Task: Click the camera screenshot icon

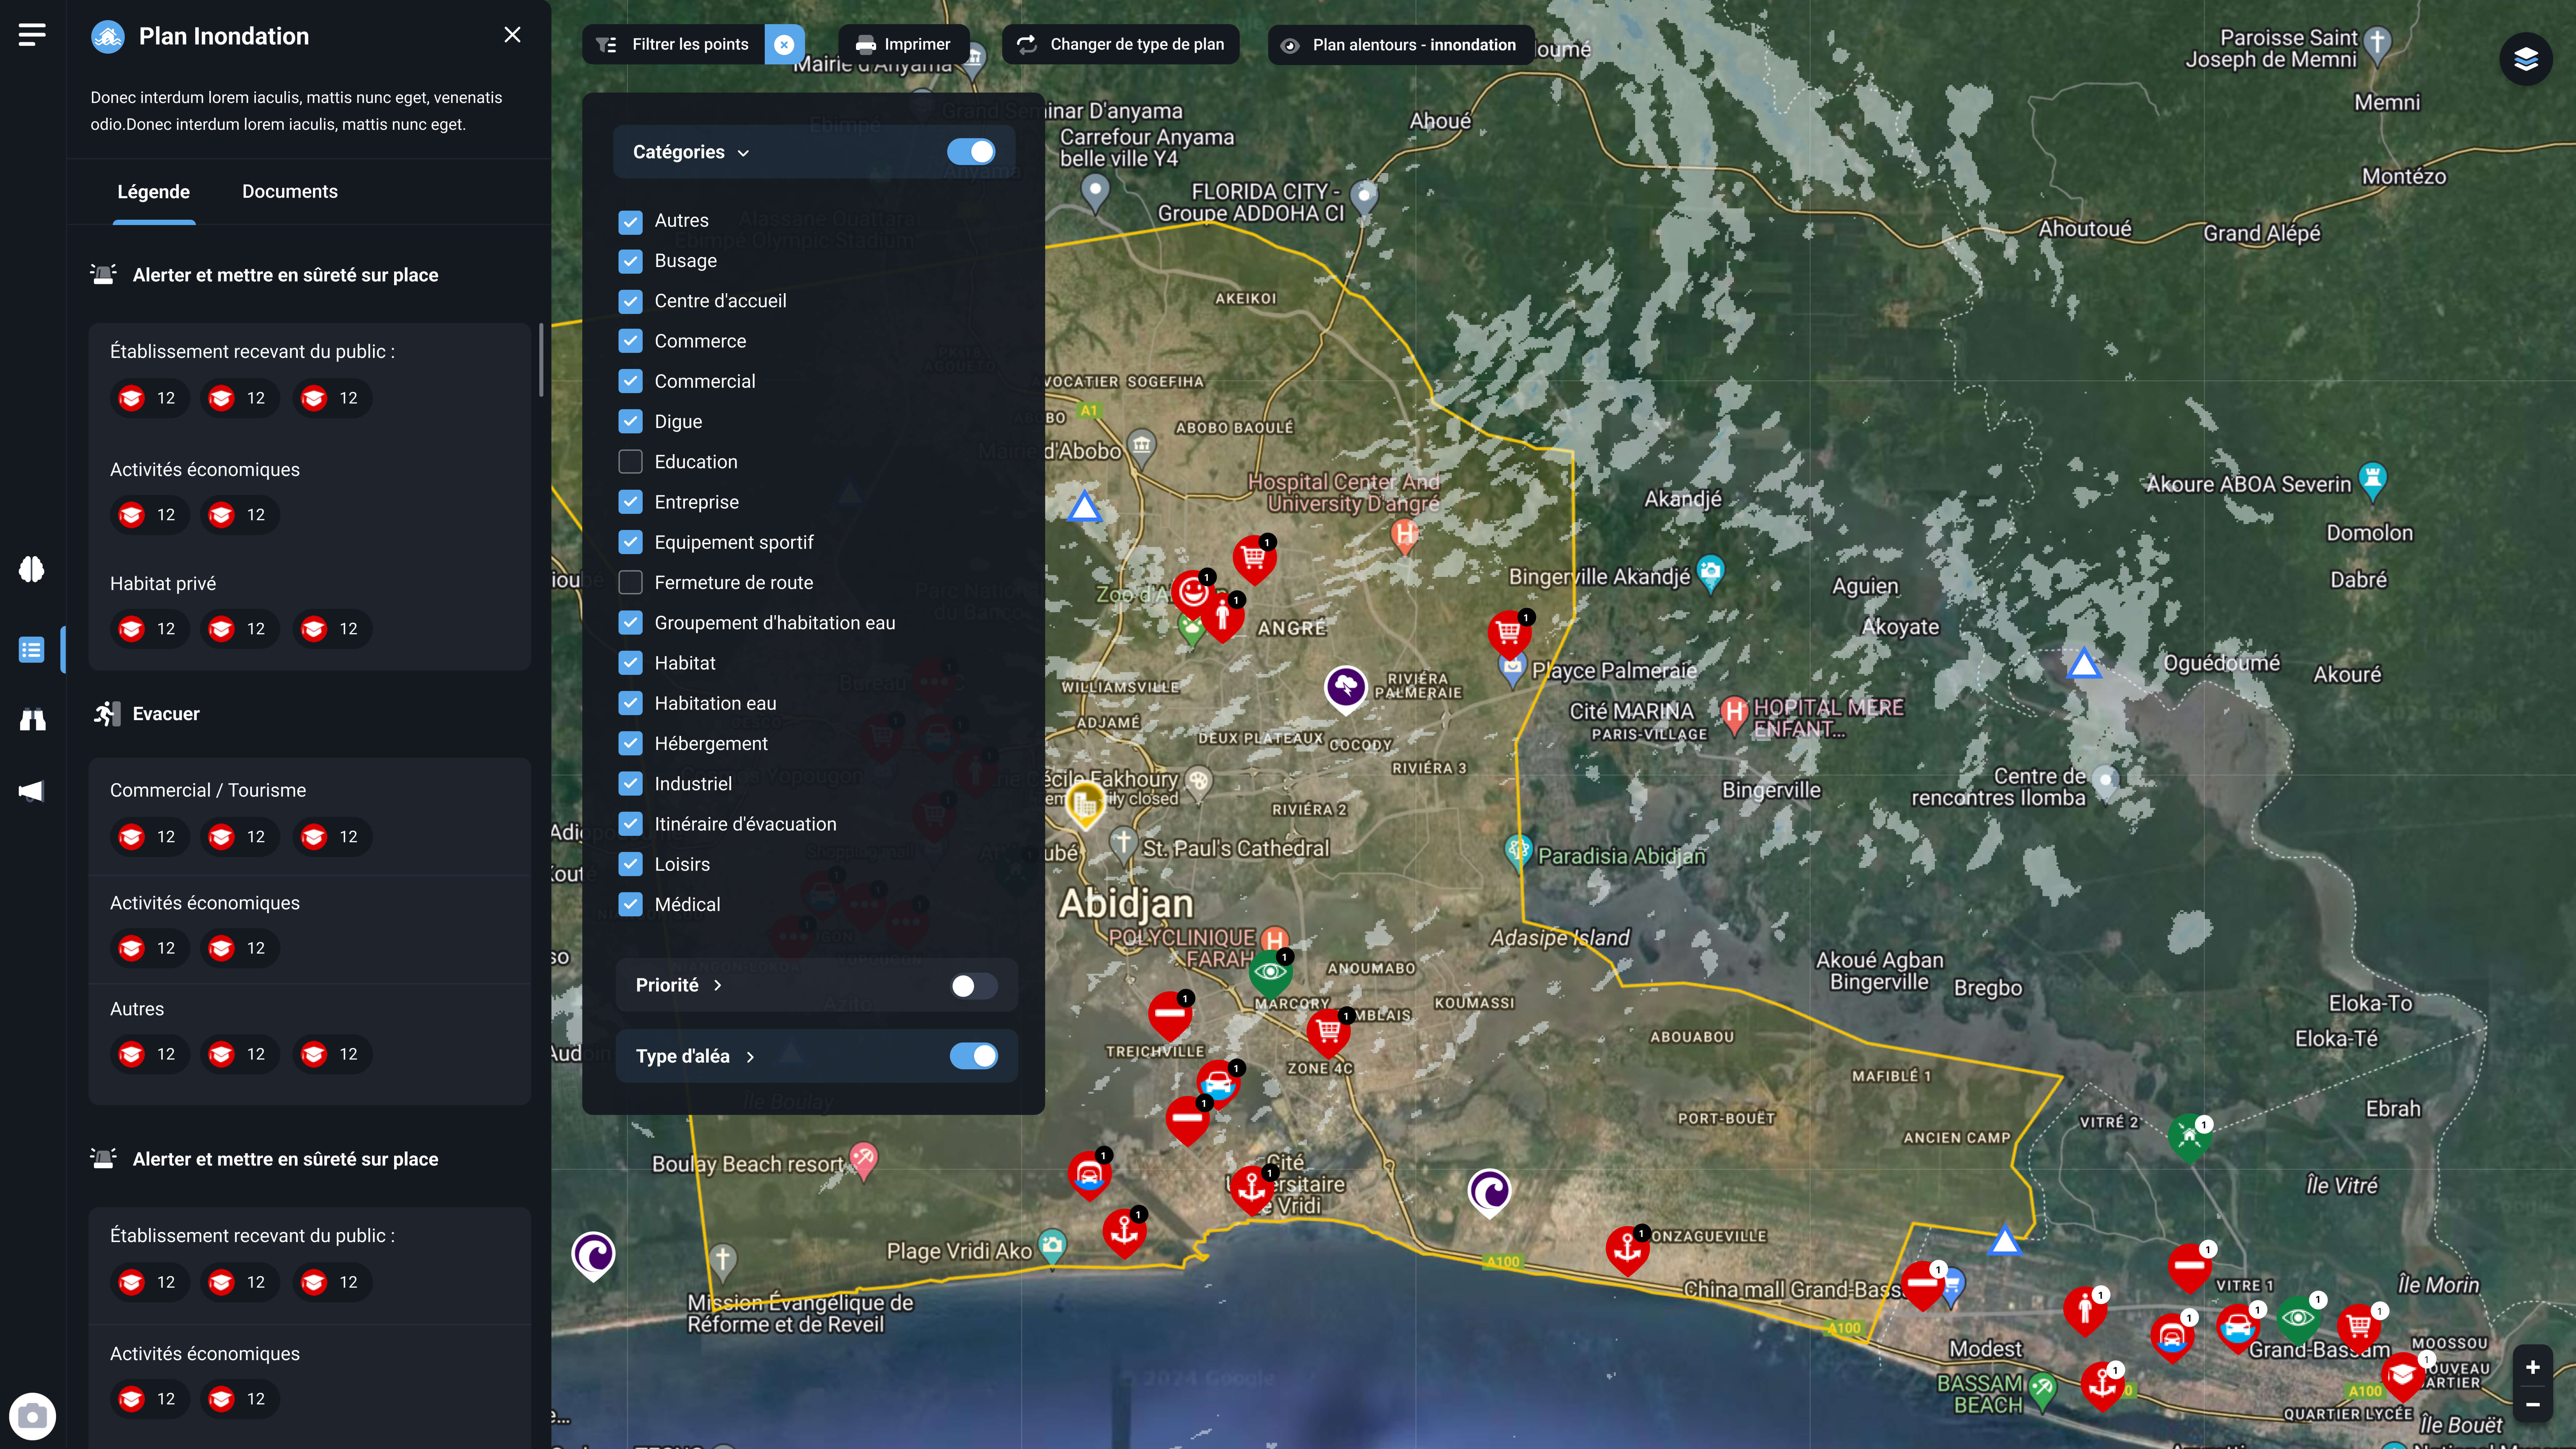Action: (32, 1416)
